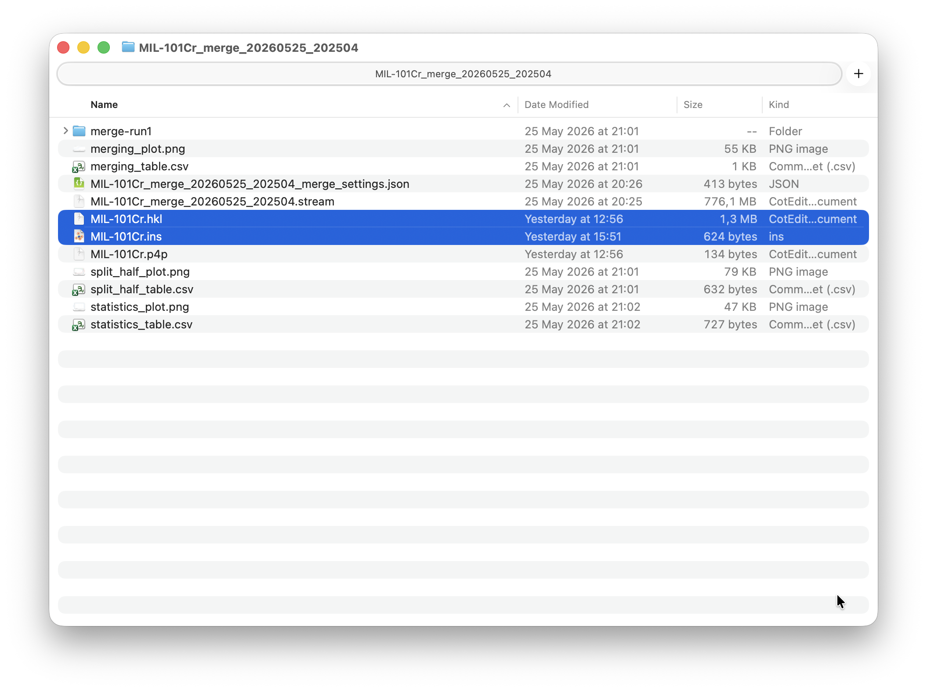This screenshot has height=691, width=927.
Task: Click the 413 bytes size value
Action: 730,184
